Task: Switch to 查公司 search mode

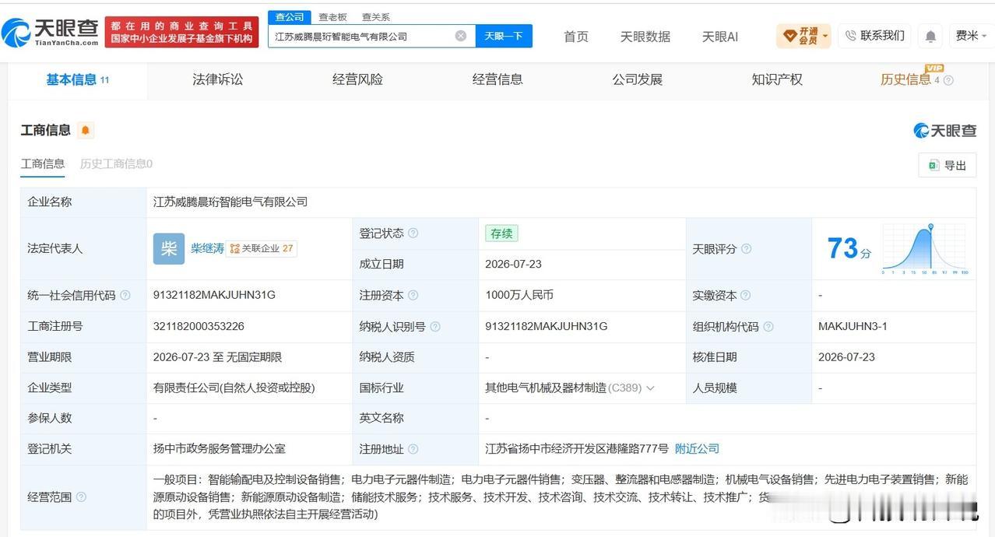Action: click(x=290, y=16)
